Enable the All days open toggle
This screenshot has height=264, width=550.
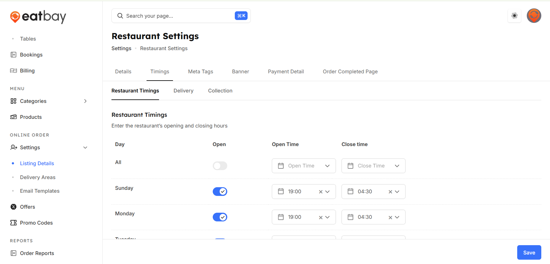coord(220,166)
